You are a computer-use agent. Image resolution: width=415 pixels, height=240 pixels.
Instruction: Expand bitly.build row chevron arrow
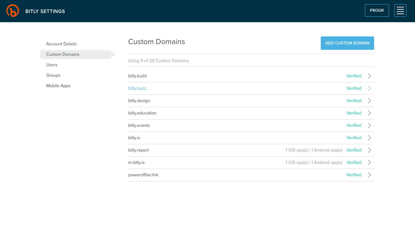click(369, 76)
